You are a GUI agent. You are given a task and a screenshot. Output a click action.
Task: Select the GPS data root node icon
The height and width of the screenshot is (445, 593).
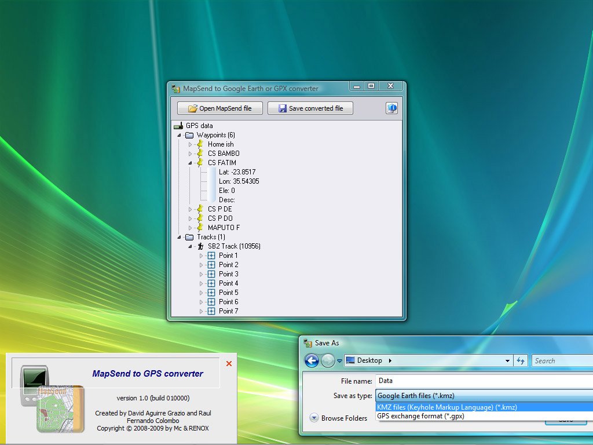click(x=178, y=126)
